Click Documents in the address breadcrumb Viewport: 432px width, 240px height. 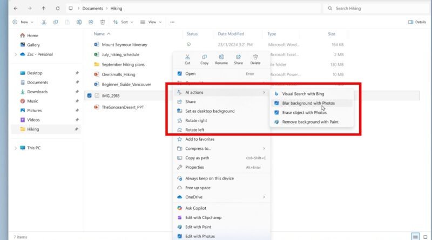click(92, 9)
